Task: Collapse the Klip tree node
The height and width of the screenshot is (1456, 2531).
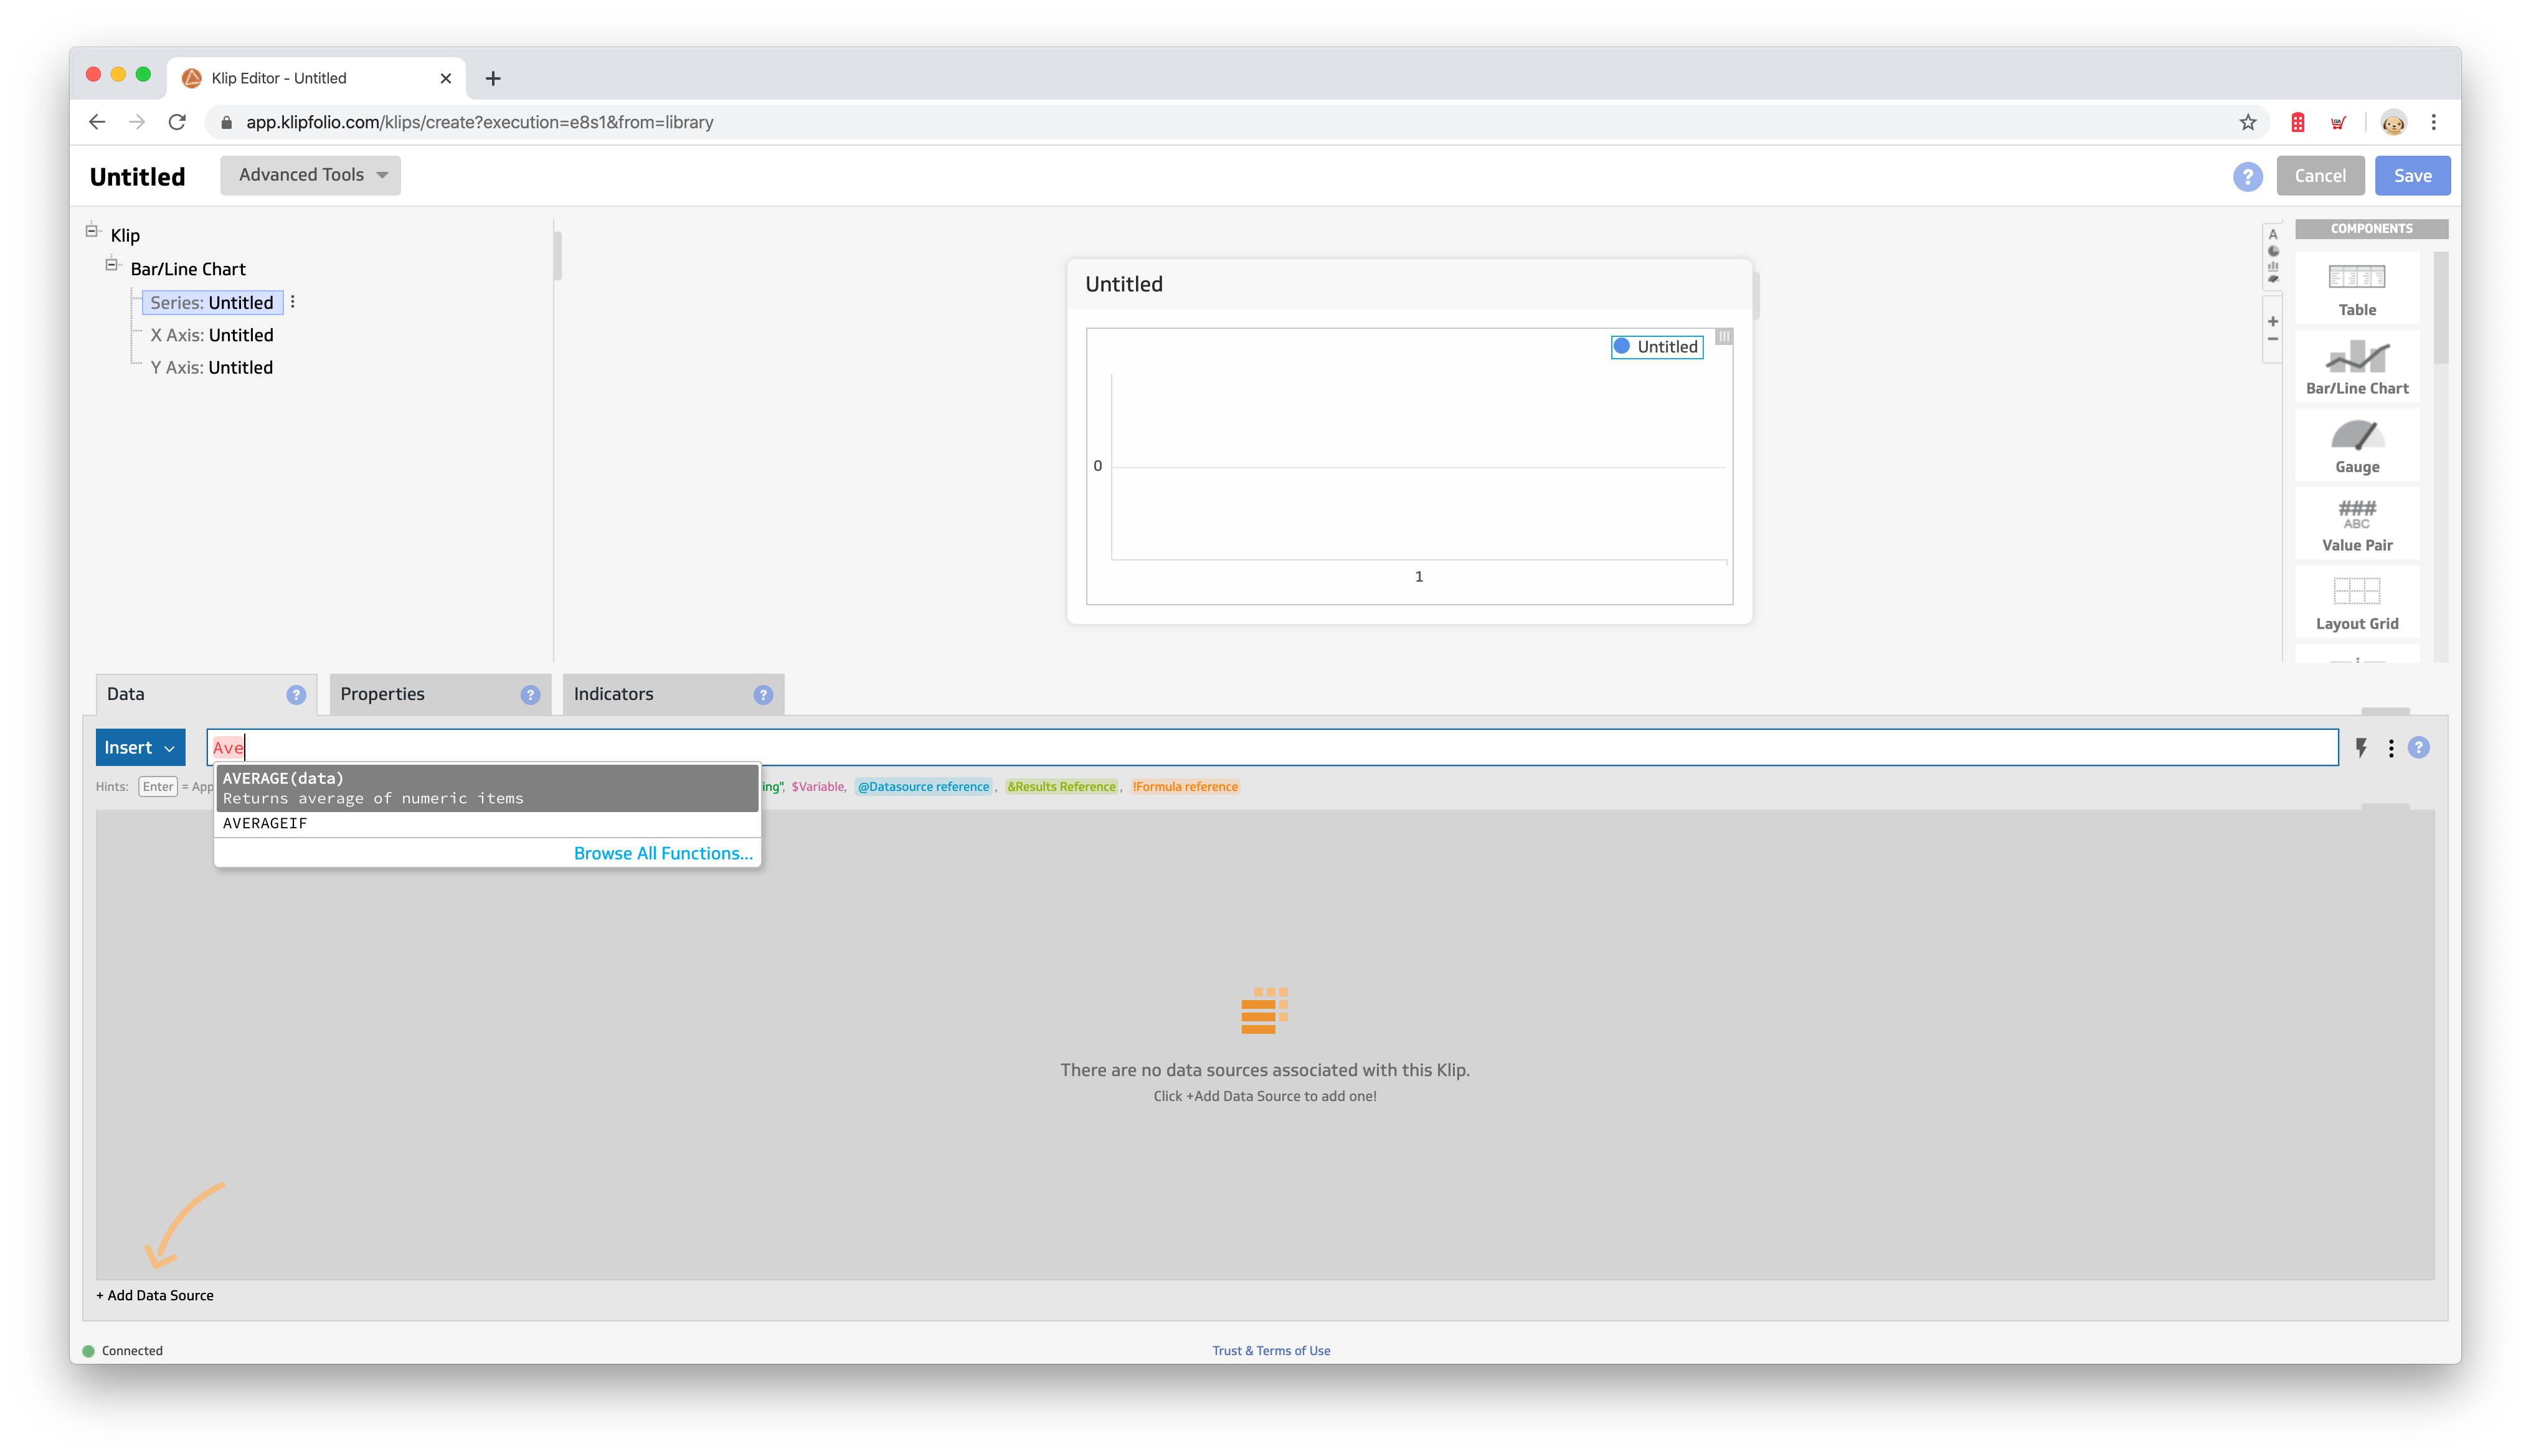Action: [x=92, y=231]
